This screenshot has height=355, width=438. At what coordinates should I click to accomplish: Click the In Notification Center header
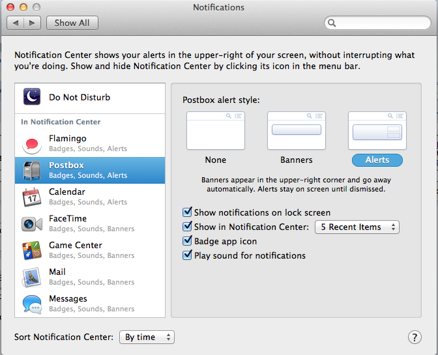[61, 122]
